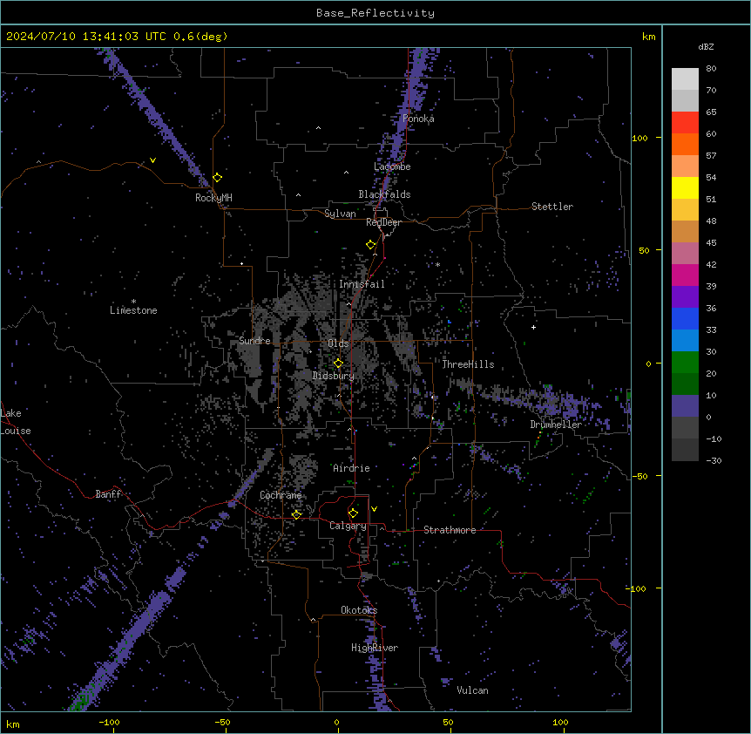Click the -100 tick label on the right axis
This screenshot has width=751, height=734.
(x=636, y=588)
